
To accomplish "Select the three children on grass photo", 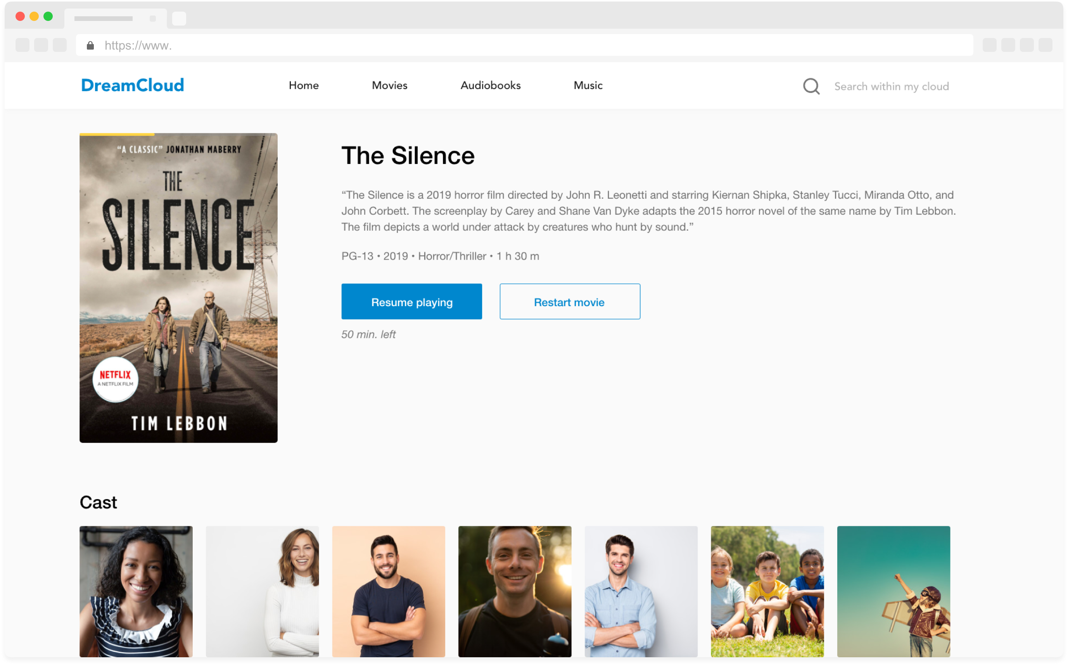I will click(x=767, y=591).
